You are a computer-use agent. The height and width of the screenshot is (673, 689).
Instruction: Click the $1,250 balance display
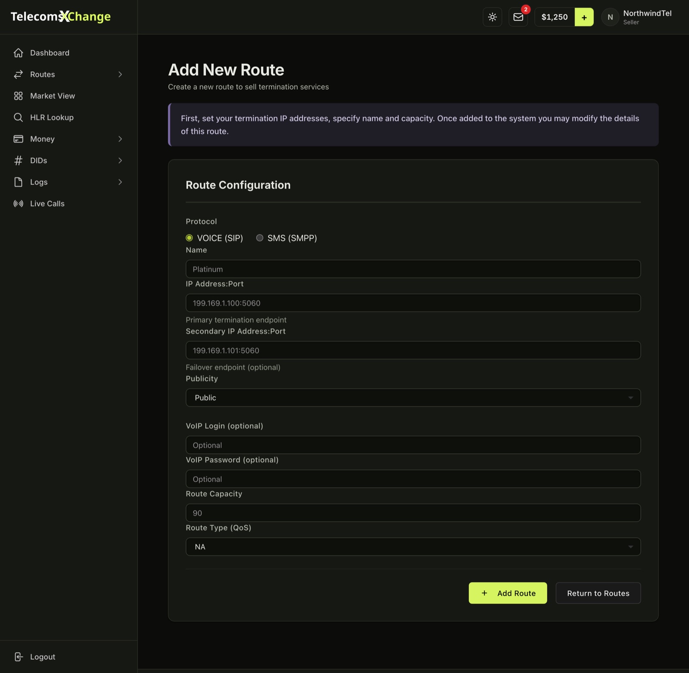tap(555, 17)
